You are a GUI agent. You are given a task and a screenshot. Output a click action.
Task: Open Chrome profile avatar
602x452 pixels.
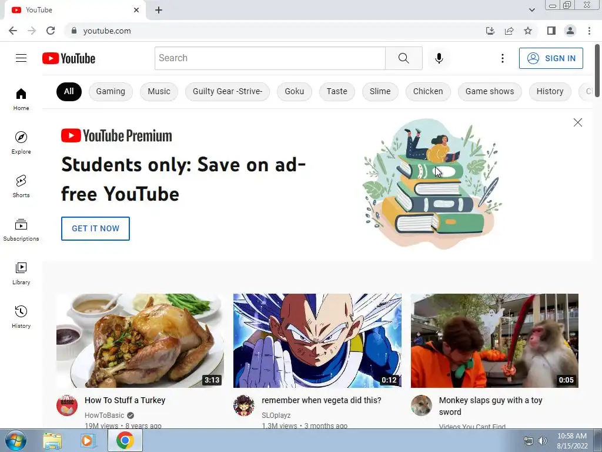(570, 31)
